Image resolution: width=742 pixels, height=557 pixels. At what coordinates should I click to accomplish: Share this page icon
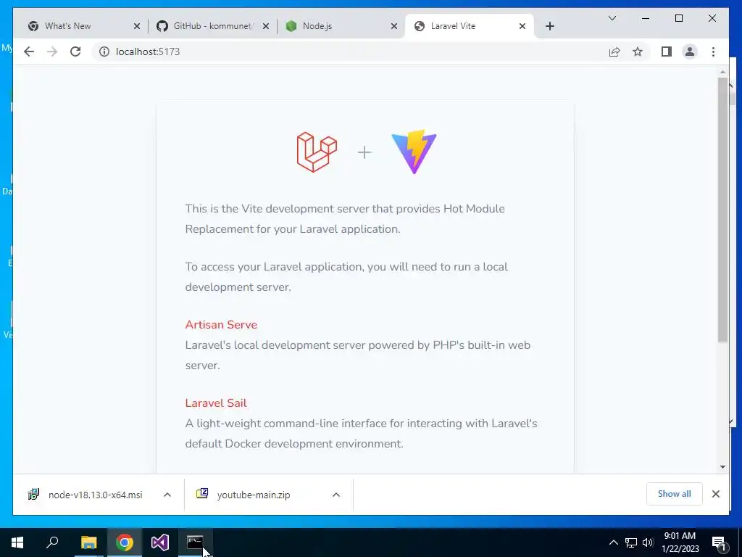[x=614, y=51]
